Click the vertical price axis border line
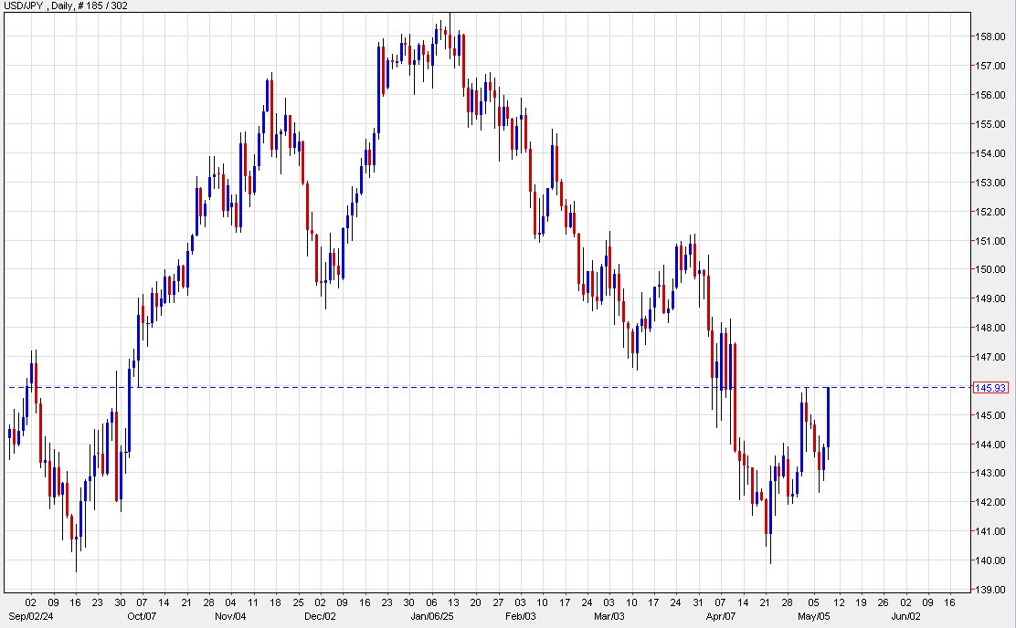Image resolution: width=1016 pixels, height=628 pixels. pyautogui.click(x=971, y=301)
